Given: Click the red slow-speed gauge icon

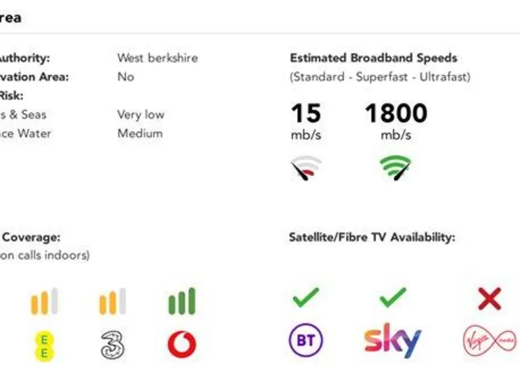Looking at the screenshot, I should (306, 169).
